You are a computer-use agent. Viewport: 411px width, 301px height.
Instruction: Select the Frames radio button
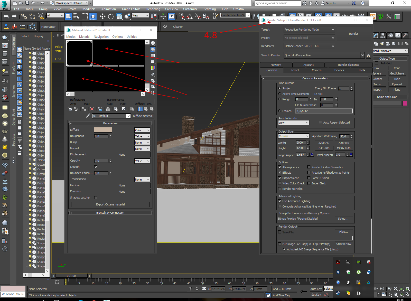pyautogui.click(x=279, y=111)
